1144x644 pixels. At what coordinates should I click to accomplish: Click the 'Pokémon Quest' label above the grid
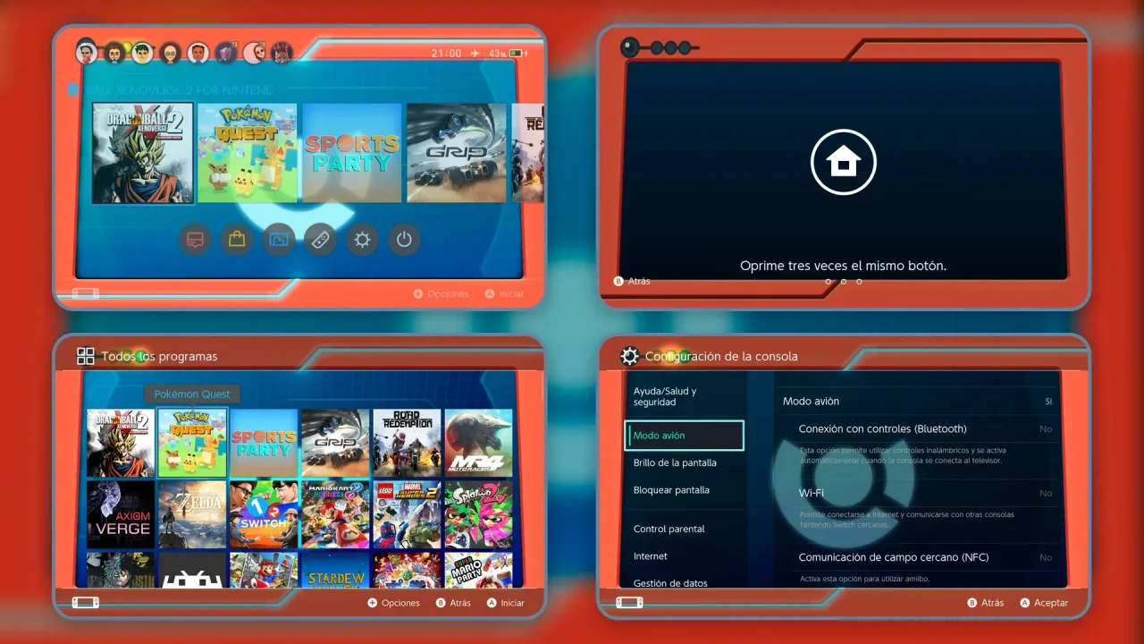click(x=192, y=394)
